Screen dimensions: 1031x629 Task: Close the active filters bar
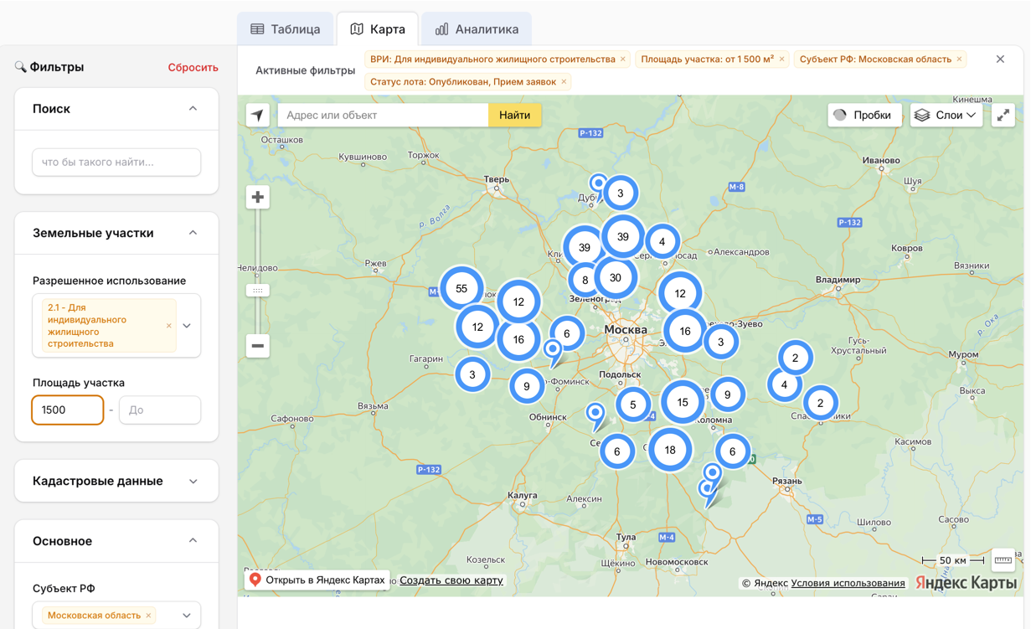[x=1000, y=59]
